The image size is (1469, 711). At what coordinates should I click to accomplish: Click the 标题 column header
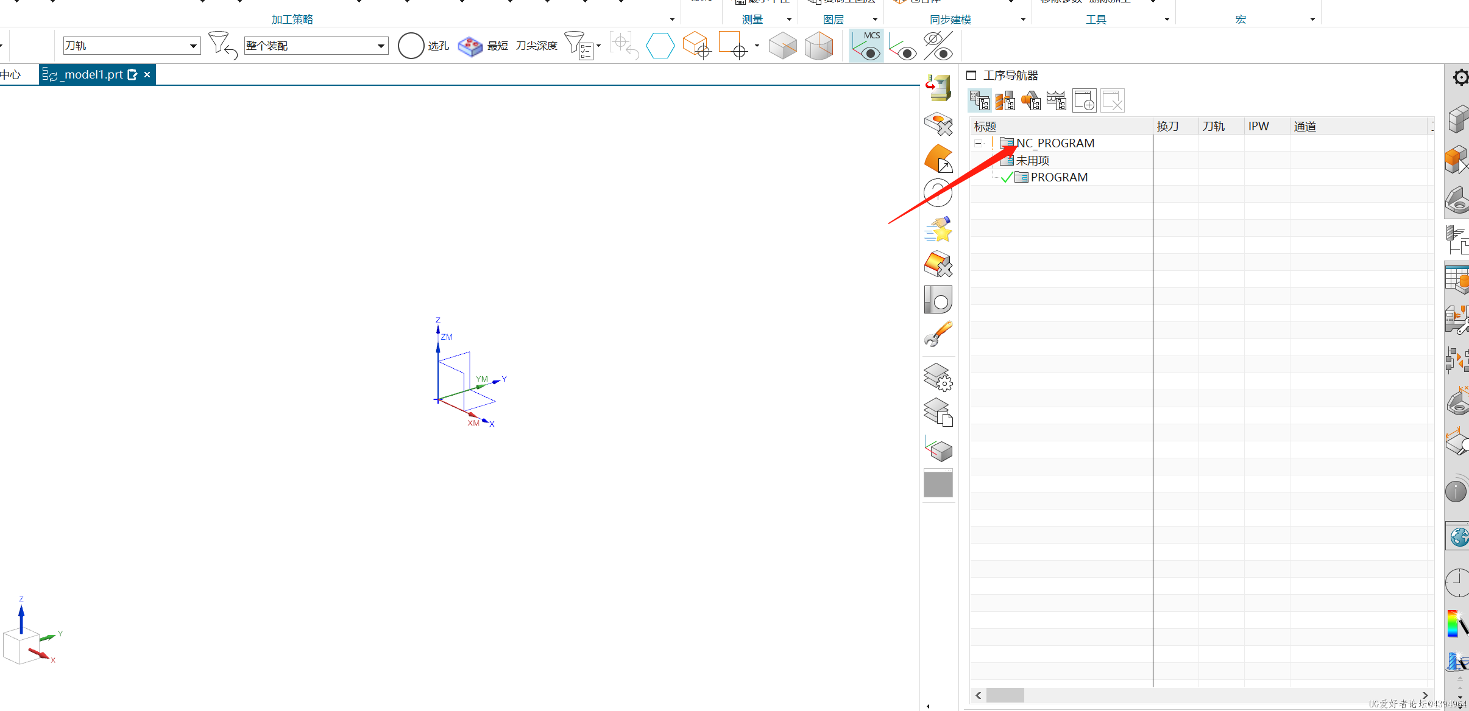coord(1061,126)
